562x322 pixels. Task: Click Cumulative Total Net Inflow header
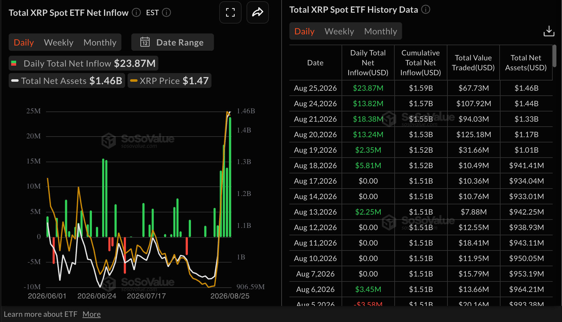click(421, 63)
